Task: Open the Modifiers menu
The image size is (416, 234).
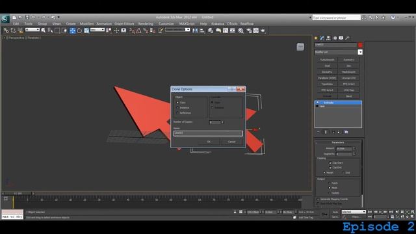Action: click(x=86, y=24)
